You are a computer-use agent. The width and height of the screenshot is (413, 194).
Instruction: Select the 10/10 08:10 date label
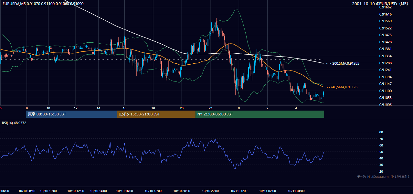click(x=27, y=191)
